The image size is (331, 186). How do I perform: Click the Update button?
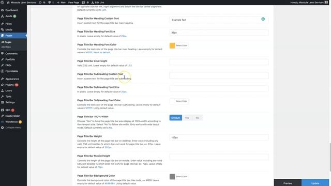coord(315,183)
